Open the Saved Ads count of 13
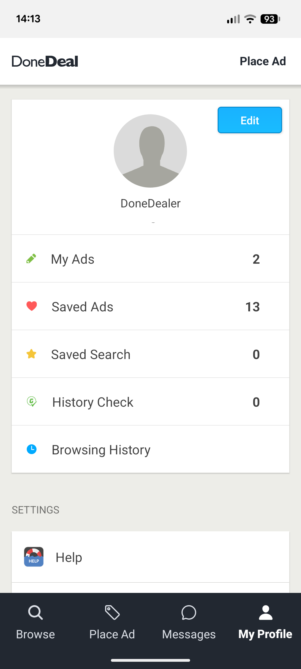 (253, 307)
